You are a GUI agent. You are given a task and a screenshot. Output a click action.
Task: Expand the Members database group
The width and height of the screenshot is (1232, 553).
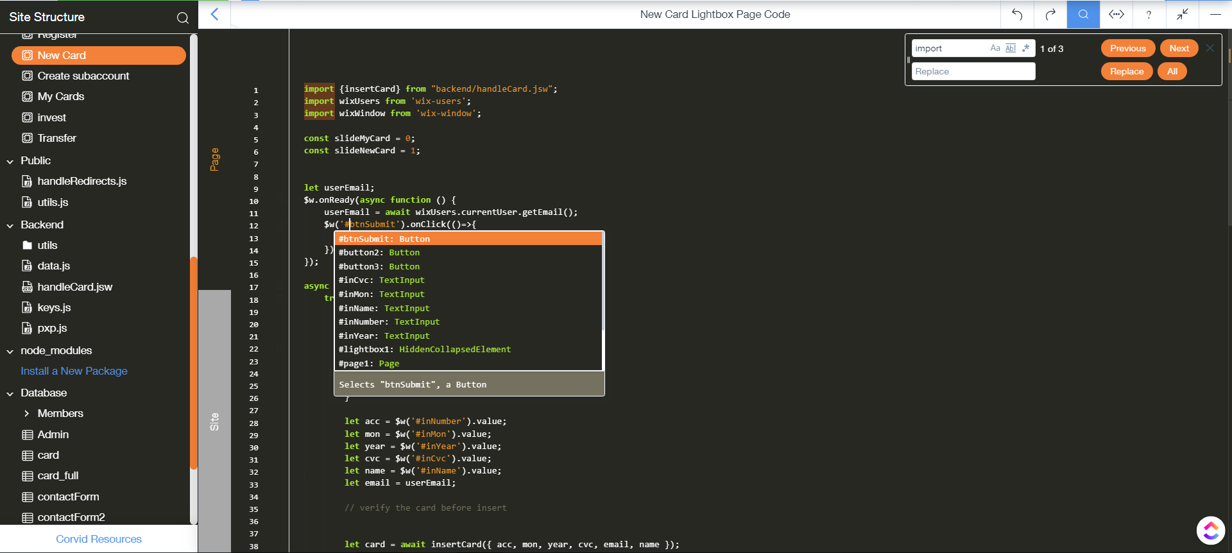26,414
